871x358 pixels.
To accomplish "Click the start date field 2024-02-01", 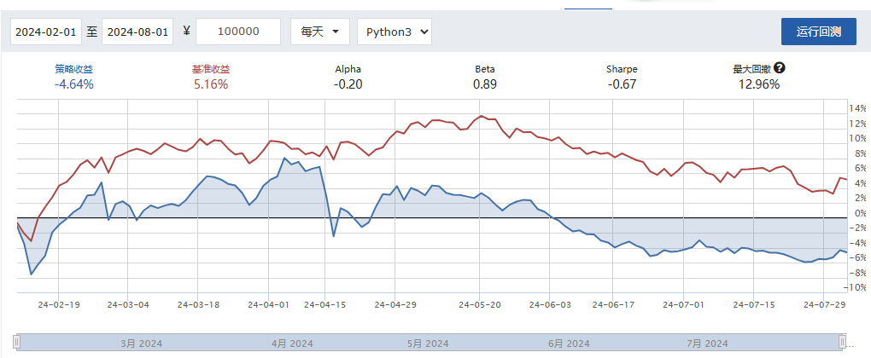I will point(46,32).
